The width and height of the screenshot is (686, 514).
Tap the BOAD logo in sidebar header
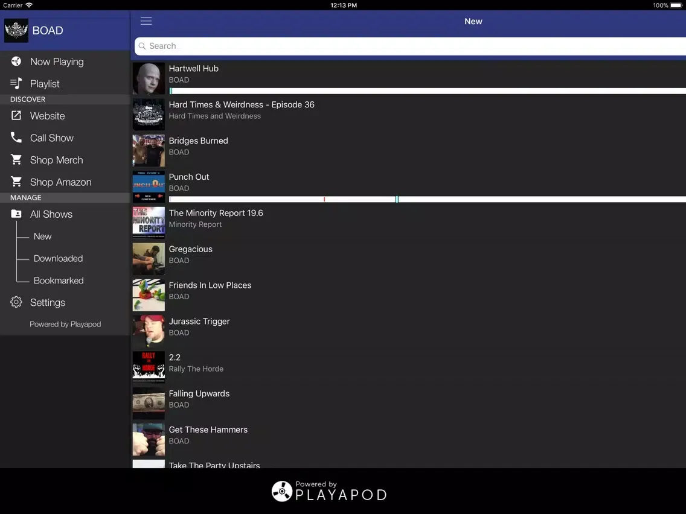[x=16, y=30]
